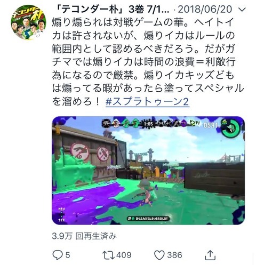This screenshot has height=265, width=256.
Task: Click the tweet body text
Action: (148, 62)
